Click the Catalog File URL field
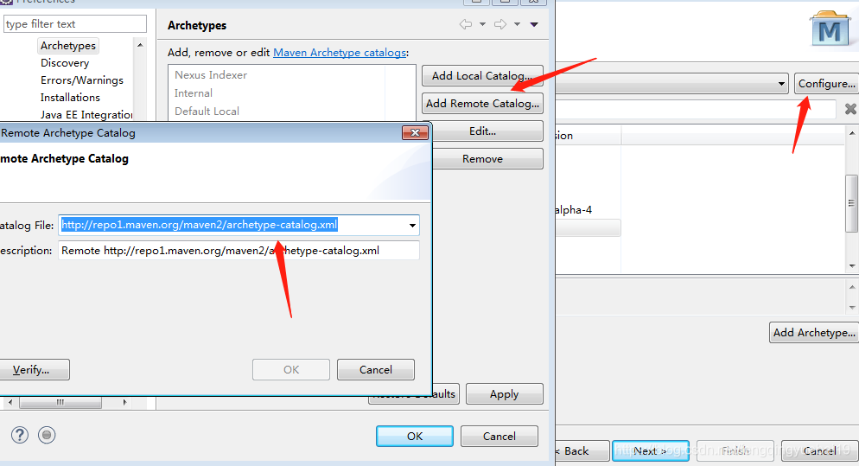 tap(239, 226)
